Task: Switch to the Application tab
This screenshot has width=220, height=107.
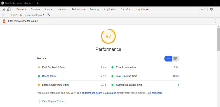Action: 110,9
